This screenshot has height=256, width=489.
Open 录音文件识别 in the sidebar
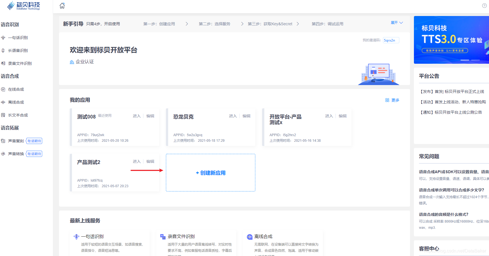[20, 63]
